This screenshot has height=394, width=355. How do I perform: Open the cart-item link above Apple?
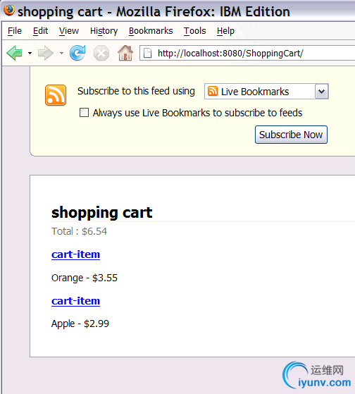tap(75, 301)
